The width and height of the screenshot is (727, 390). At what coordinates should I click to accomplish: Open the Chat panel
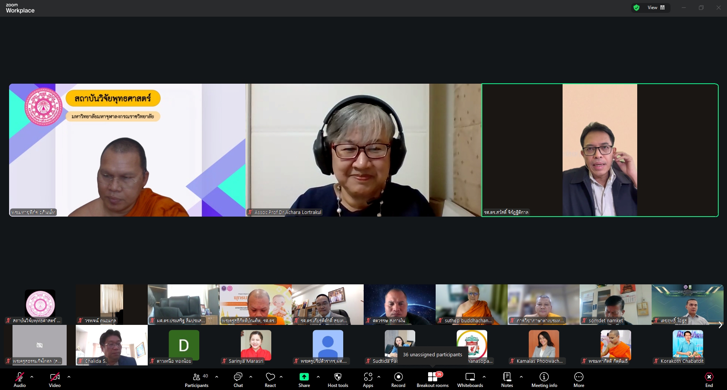coord(238,380)
